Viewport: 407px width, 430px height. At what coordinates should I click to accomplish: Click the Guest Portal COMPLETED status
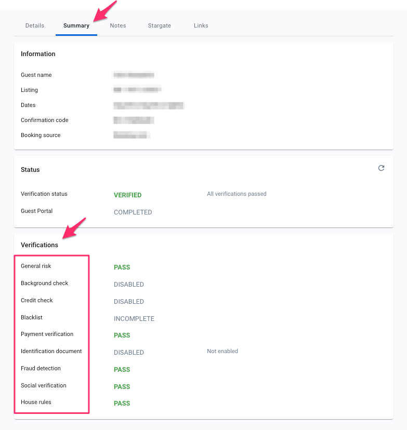[133, 212]
